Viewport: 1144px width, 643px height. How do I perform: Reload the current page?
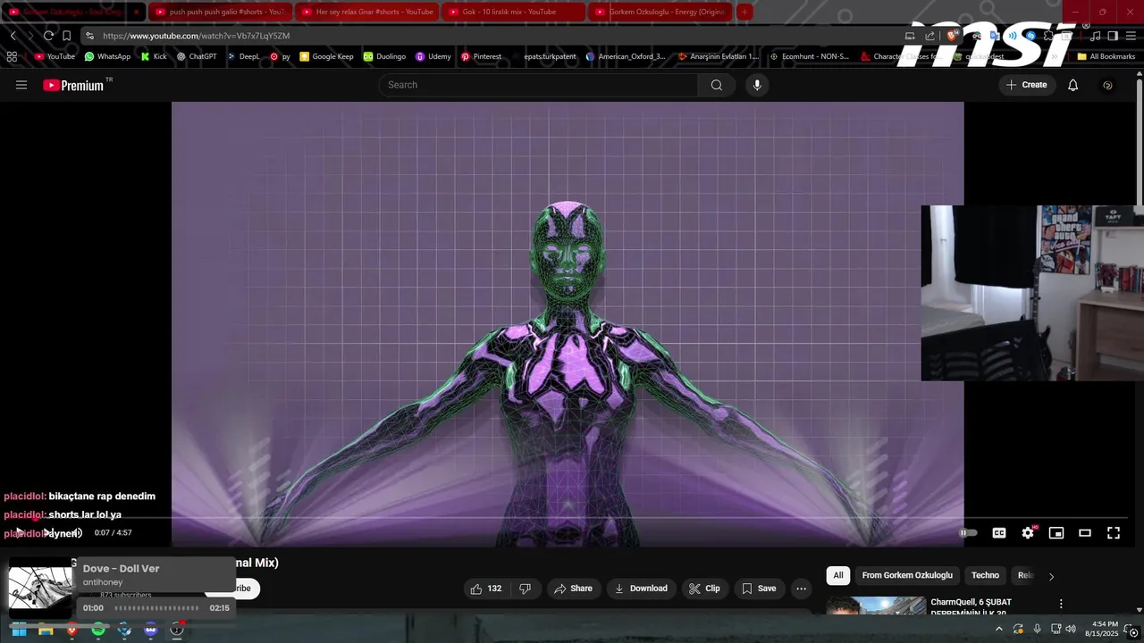48,36
